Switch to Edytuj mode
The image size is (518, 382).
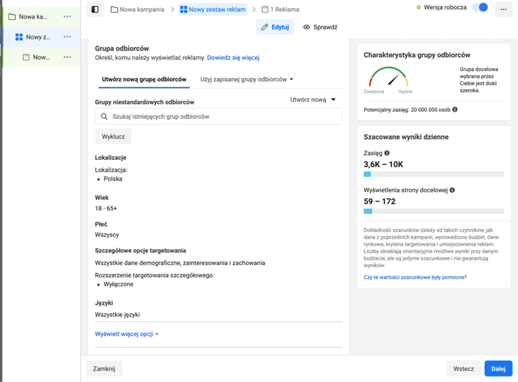point(275,27)
